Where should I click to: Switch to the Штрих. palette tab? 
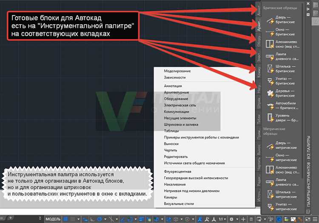click(x=259, y=102)
